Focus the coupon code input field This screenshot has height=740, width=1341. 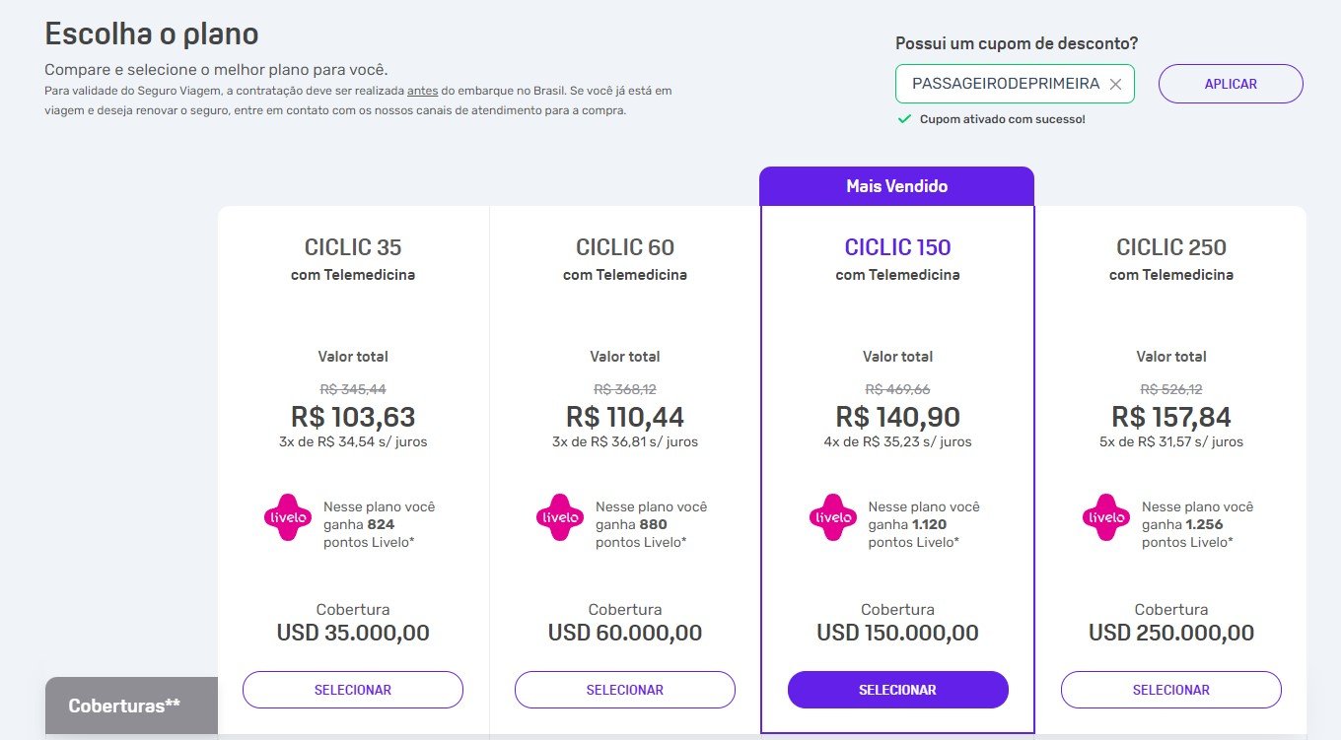(x=1005, y=84)
